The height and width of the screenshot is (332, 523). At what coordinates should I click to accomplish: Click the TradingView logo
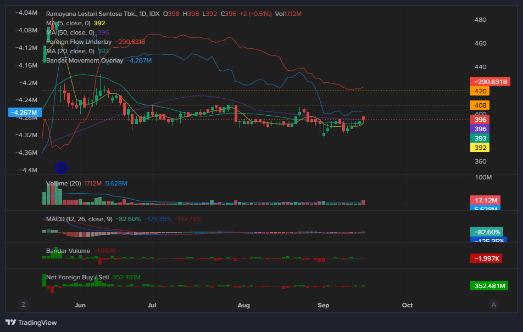31,322
